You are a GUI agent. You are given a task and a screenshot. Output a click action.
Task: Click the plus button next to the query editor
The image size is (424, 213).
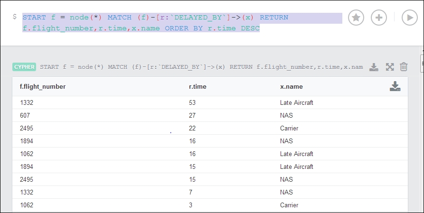point(378,18)
